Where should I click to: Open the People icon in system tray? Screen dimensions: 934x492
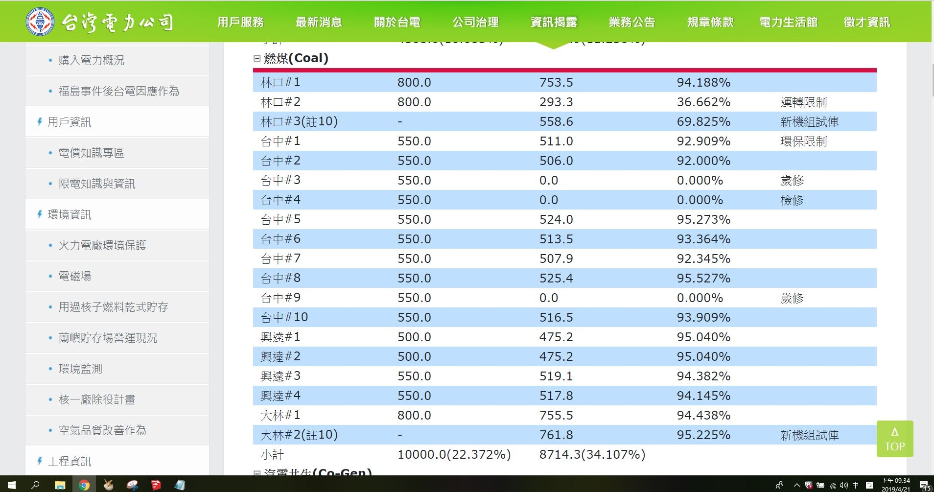[779, 485]
